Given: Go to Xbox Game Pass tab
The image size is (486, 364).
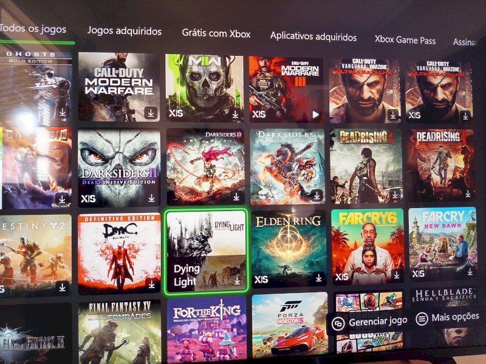Looking at the screenshot, I should [x=405, y=39].
